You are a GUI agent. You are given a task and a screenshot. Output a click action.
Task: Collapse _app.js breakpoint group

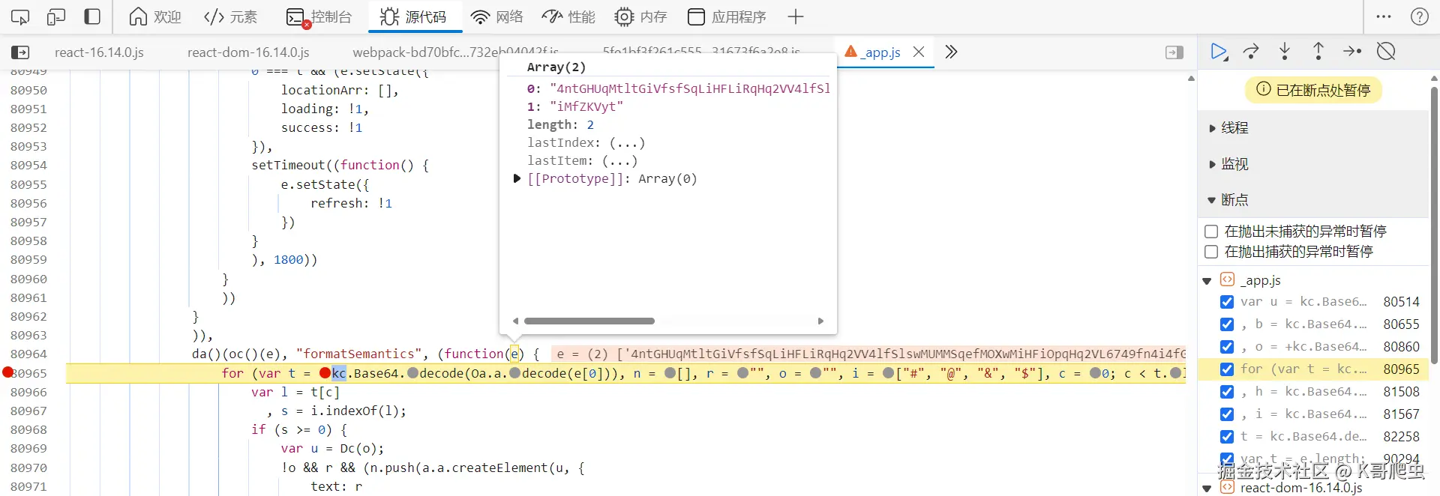pyautogui.click(x=1207, y=281)
